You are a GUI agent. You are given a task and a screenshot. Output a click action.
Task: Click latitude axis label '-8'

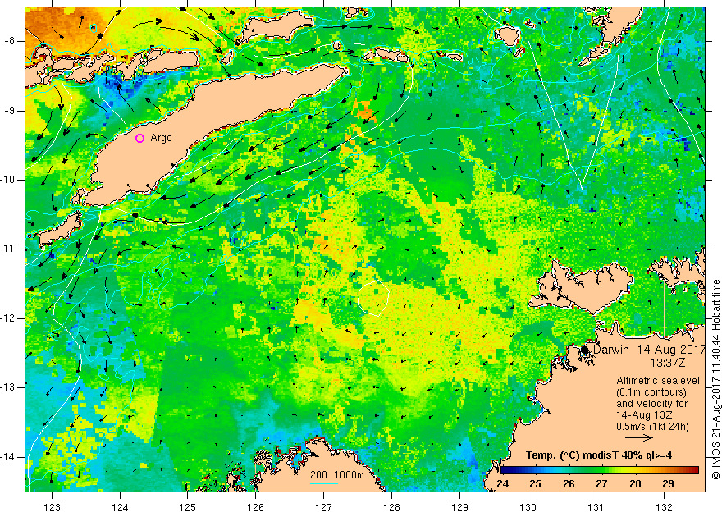tap(9, 41)
